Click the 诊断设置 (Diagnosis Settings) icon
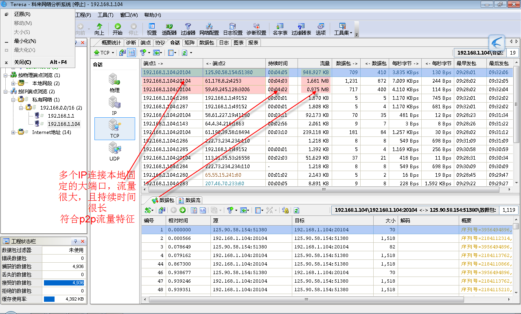This screenshot has width=521, height=314. pyautogui.click(x=256, y=29)
